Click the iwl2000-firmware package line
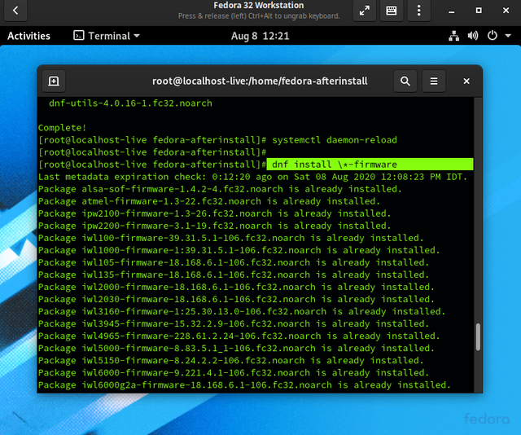 tap(236, 287)
